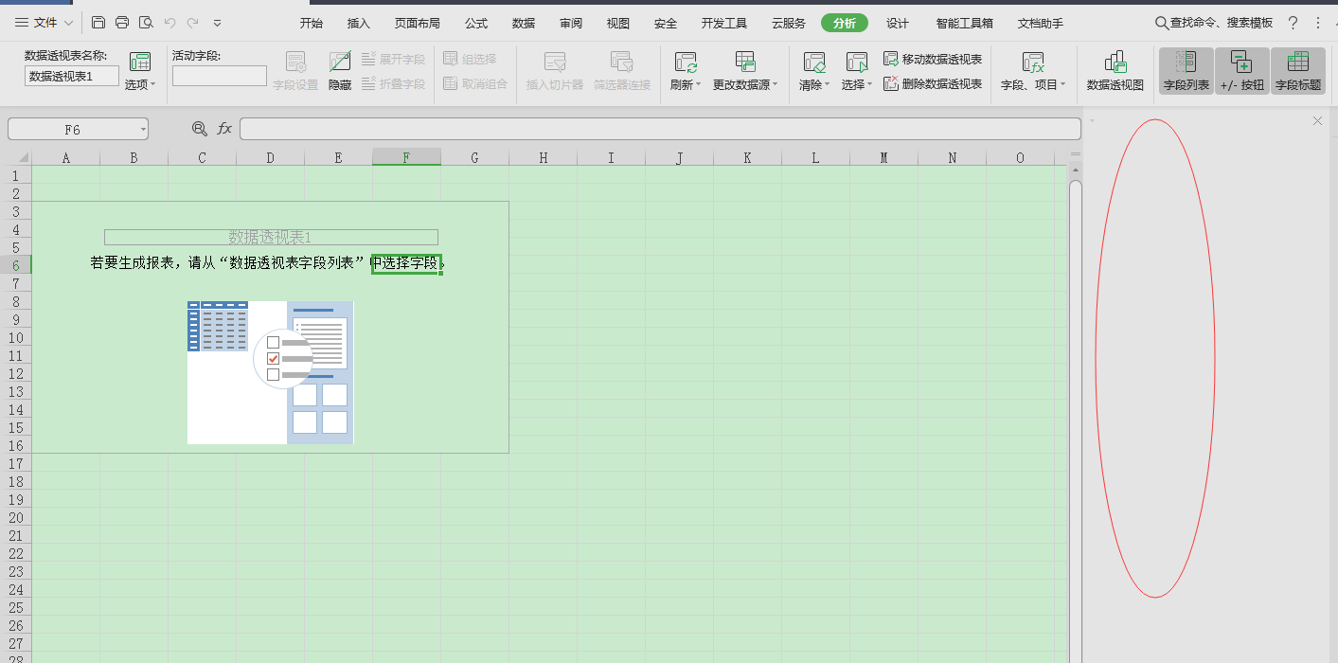Image resolution: width=1338 pixels, height=663 pixels.
Task: Click Move PivotTable (移动数据透视表)
Action: 933,59
